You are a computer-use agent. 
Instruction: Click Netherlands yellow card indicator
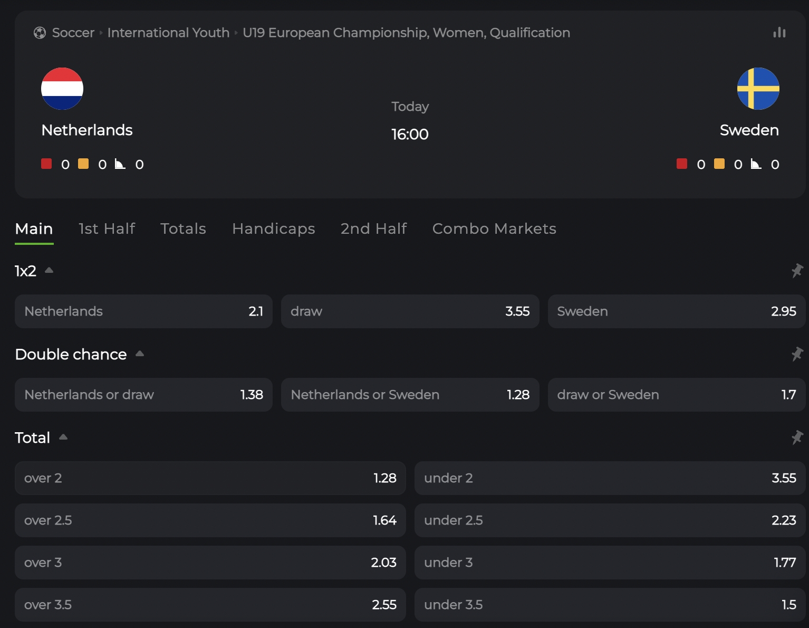click(x=83, y=164)
